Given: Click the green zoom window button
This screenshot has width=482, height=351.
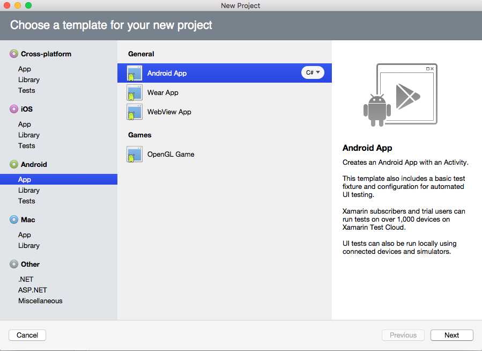Looking at the screenshot, I should (x=28, y=5).
